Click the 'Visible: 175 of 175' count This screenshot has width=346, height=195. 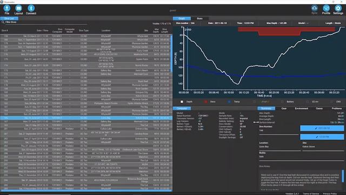point(162,24)
